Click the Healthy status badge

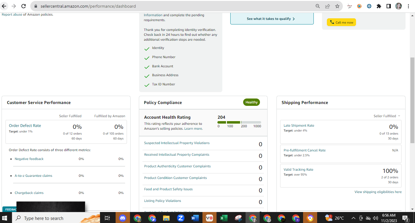point(251,102)
